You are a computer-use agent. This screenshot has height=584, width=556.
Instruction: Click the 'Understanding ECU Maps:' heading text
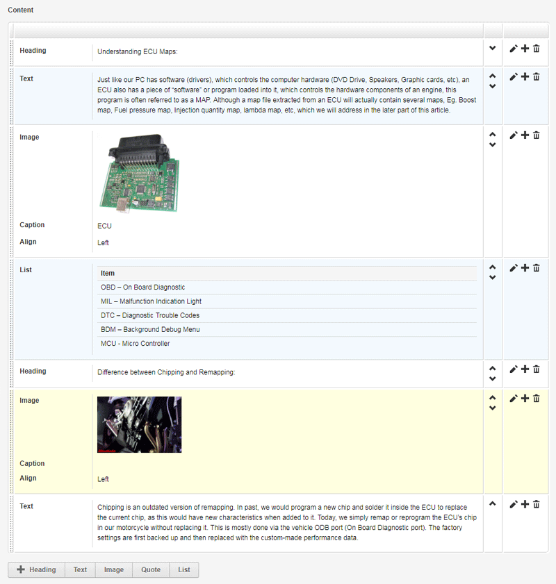[x=138, y=52]
